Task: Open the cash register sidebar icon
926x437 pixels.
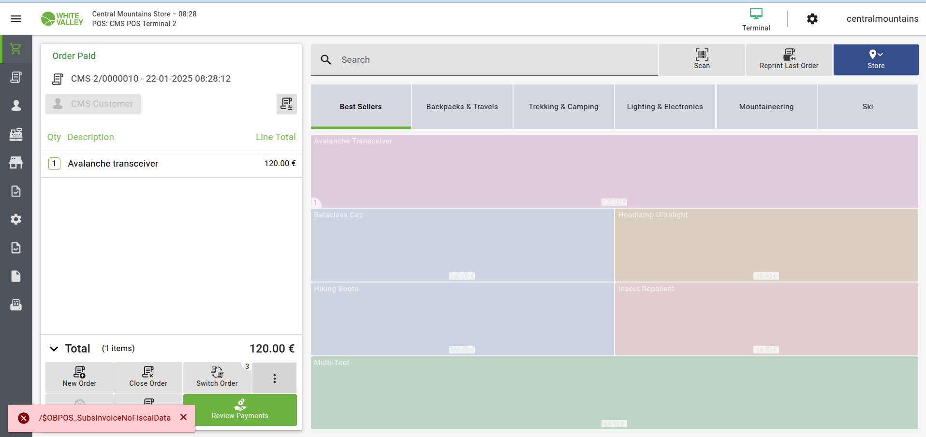Action: 16,134
